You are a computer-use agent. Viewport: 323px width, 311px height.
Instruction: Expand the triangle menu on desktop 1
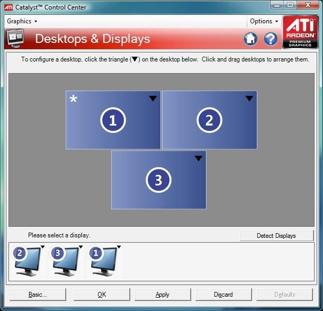(x=153, y=99)
